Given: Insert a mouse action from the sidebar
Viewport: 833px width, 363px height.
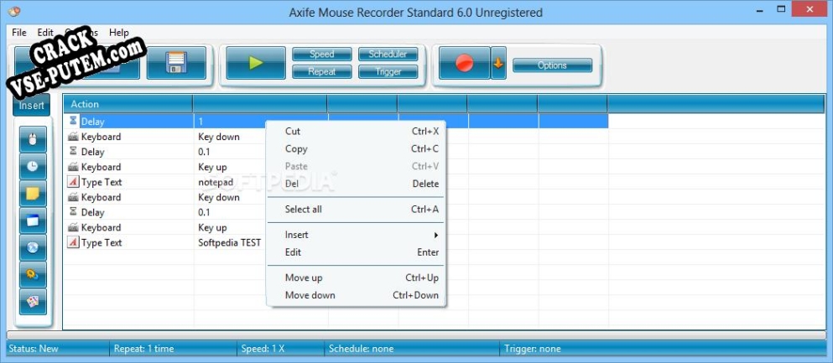Looking at the screenshot, I should [x=33, y=139].
